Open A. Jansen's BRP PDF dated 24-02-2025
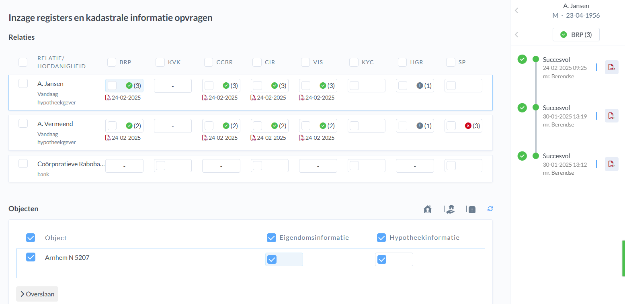Viewport: 625px width, 304px height. (108, 98)
